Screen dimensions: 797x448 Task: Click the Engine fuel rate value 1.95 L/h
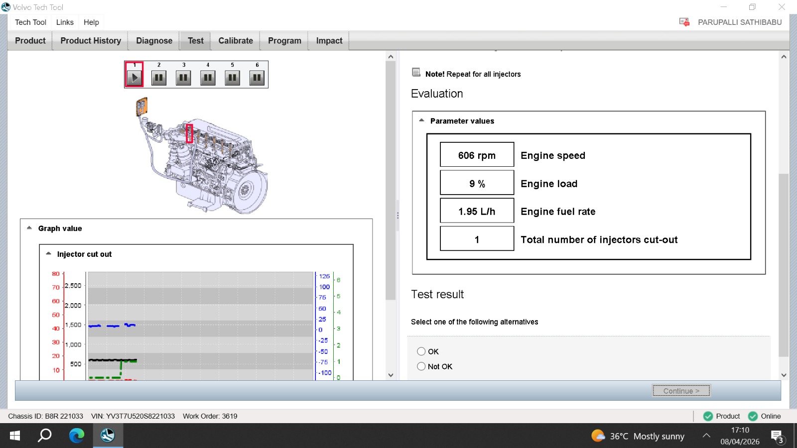tap(477, 211)
